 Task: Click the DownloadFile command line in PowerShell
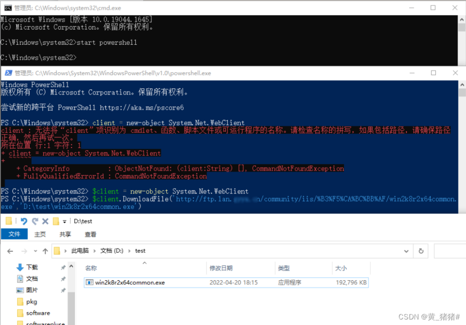[228, 203]
